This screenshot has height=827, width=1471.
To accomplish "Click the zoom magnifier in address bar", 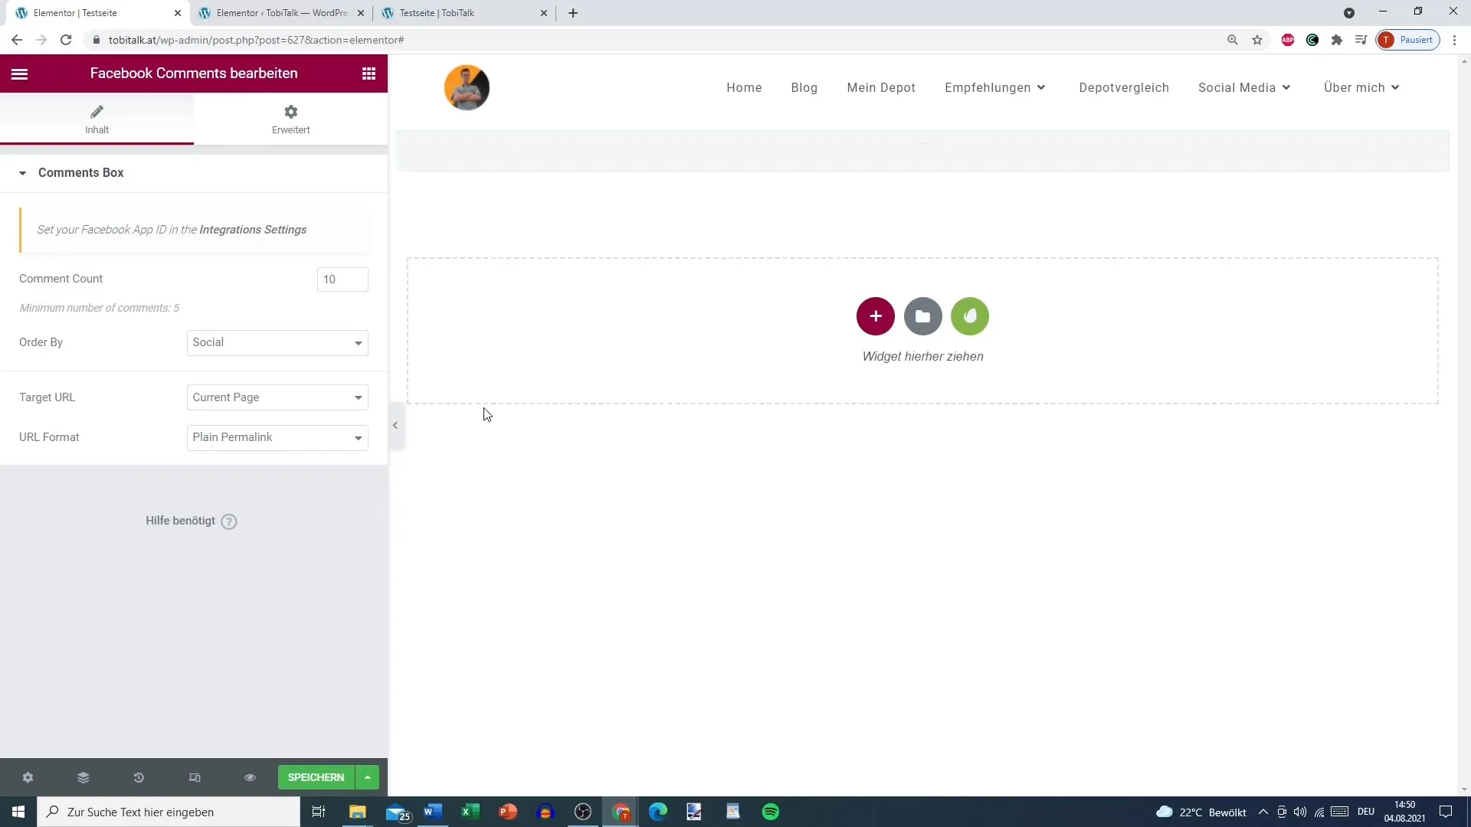I will (x=1233, y=40).
